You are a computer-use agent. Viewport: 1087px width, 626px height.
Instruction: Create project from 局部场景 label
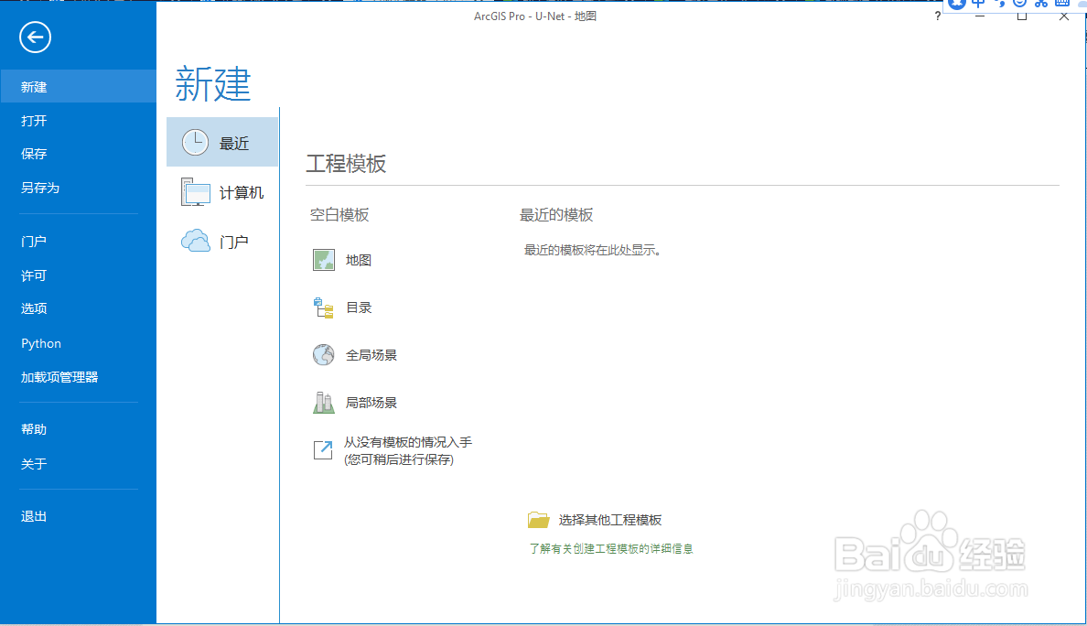[x=371, y=402]
